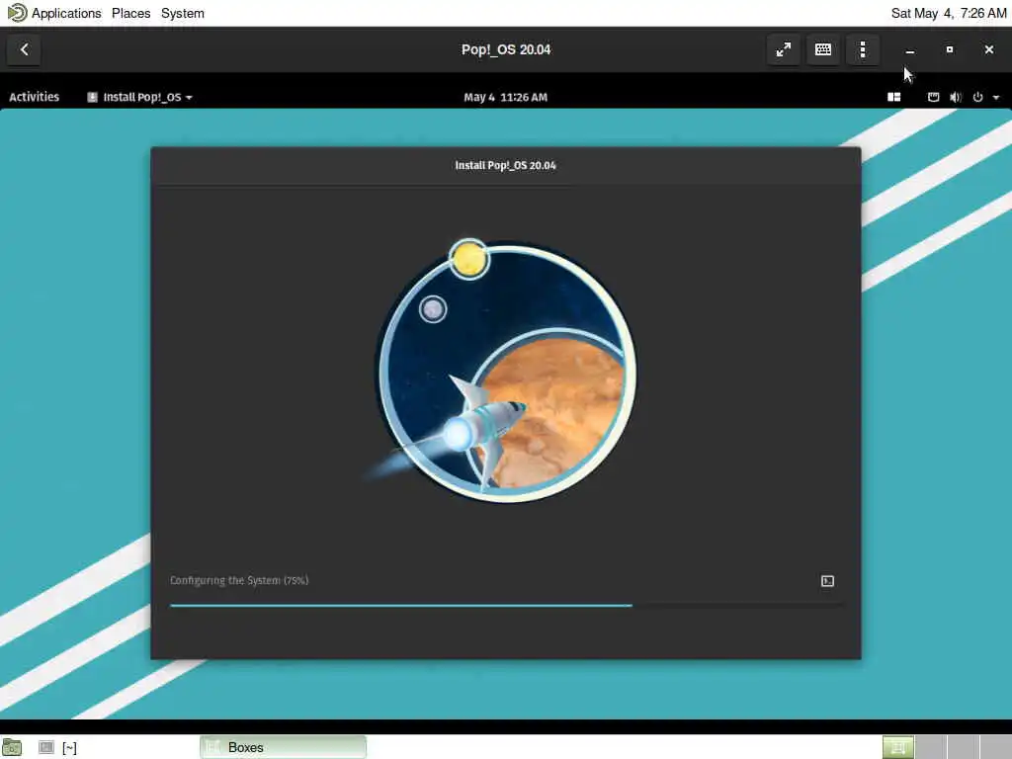Maximize the Boxes window
Screen dimensions: 1012x759
[x=950, y=49]
